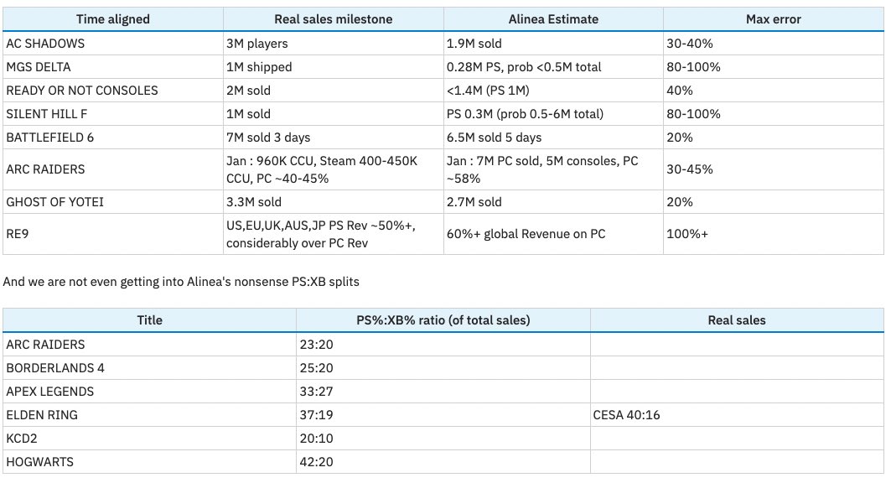The width and height of the screenshot is (891, 483).
Task: Select the 'GHOST OF YOTEI' cell
Action: [113, 202]
